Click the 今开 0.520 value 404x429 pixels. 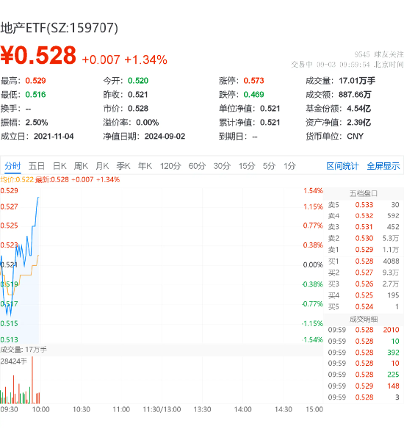(x=138, y=81)
